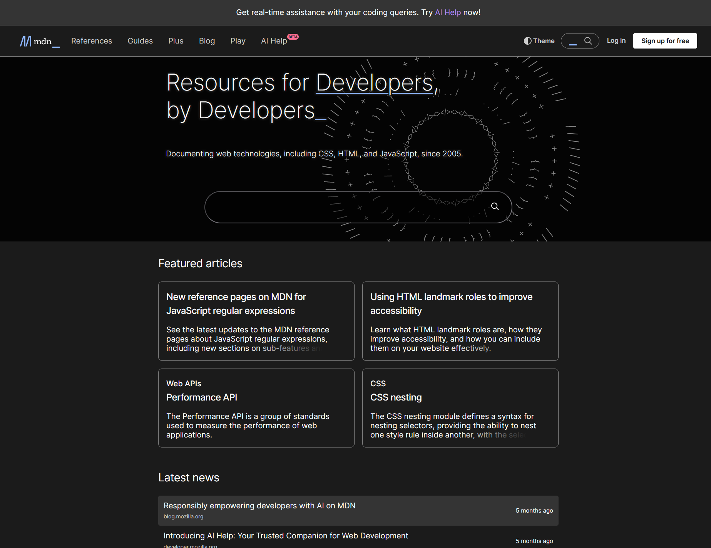Open AI Help from navigation
Viewport: 711px width, 548px height.
[x=274, y=41]
